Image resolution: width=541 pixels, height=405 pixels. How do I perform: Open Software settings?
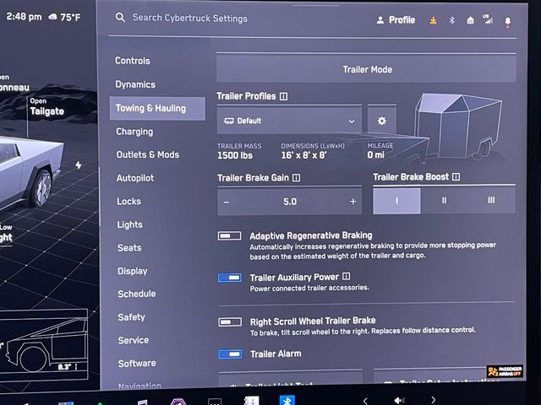tap(137, 364)
